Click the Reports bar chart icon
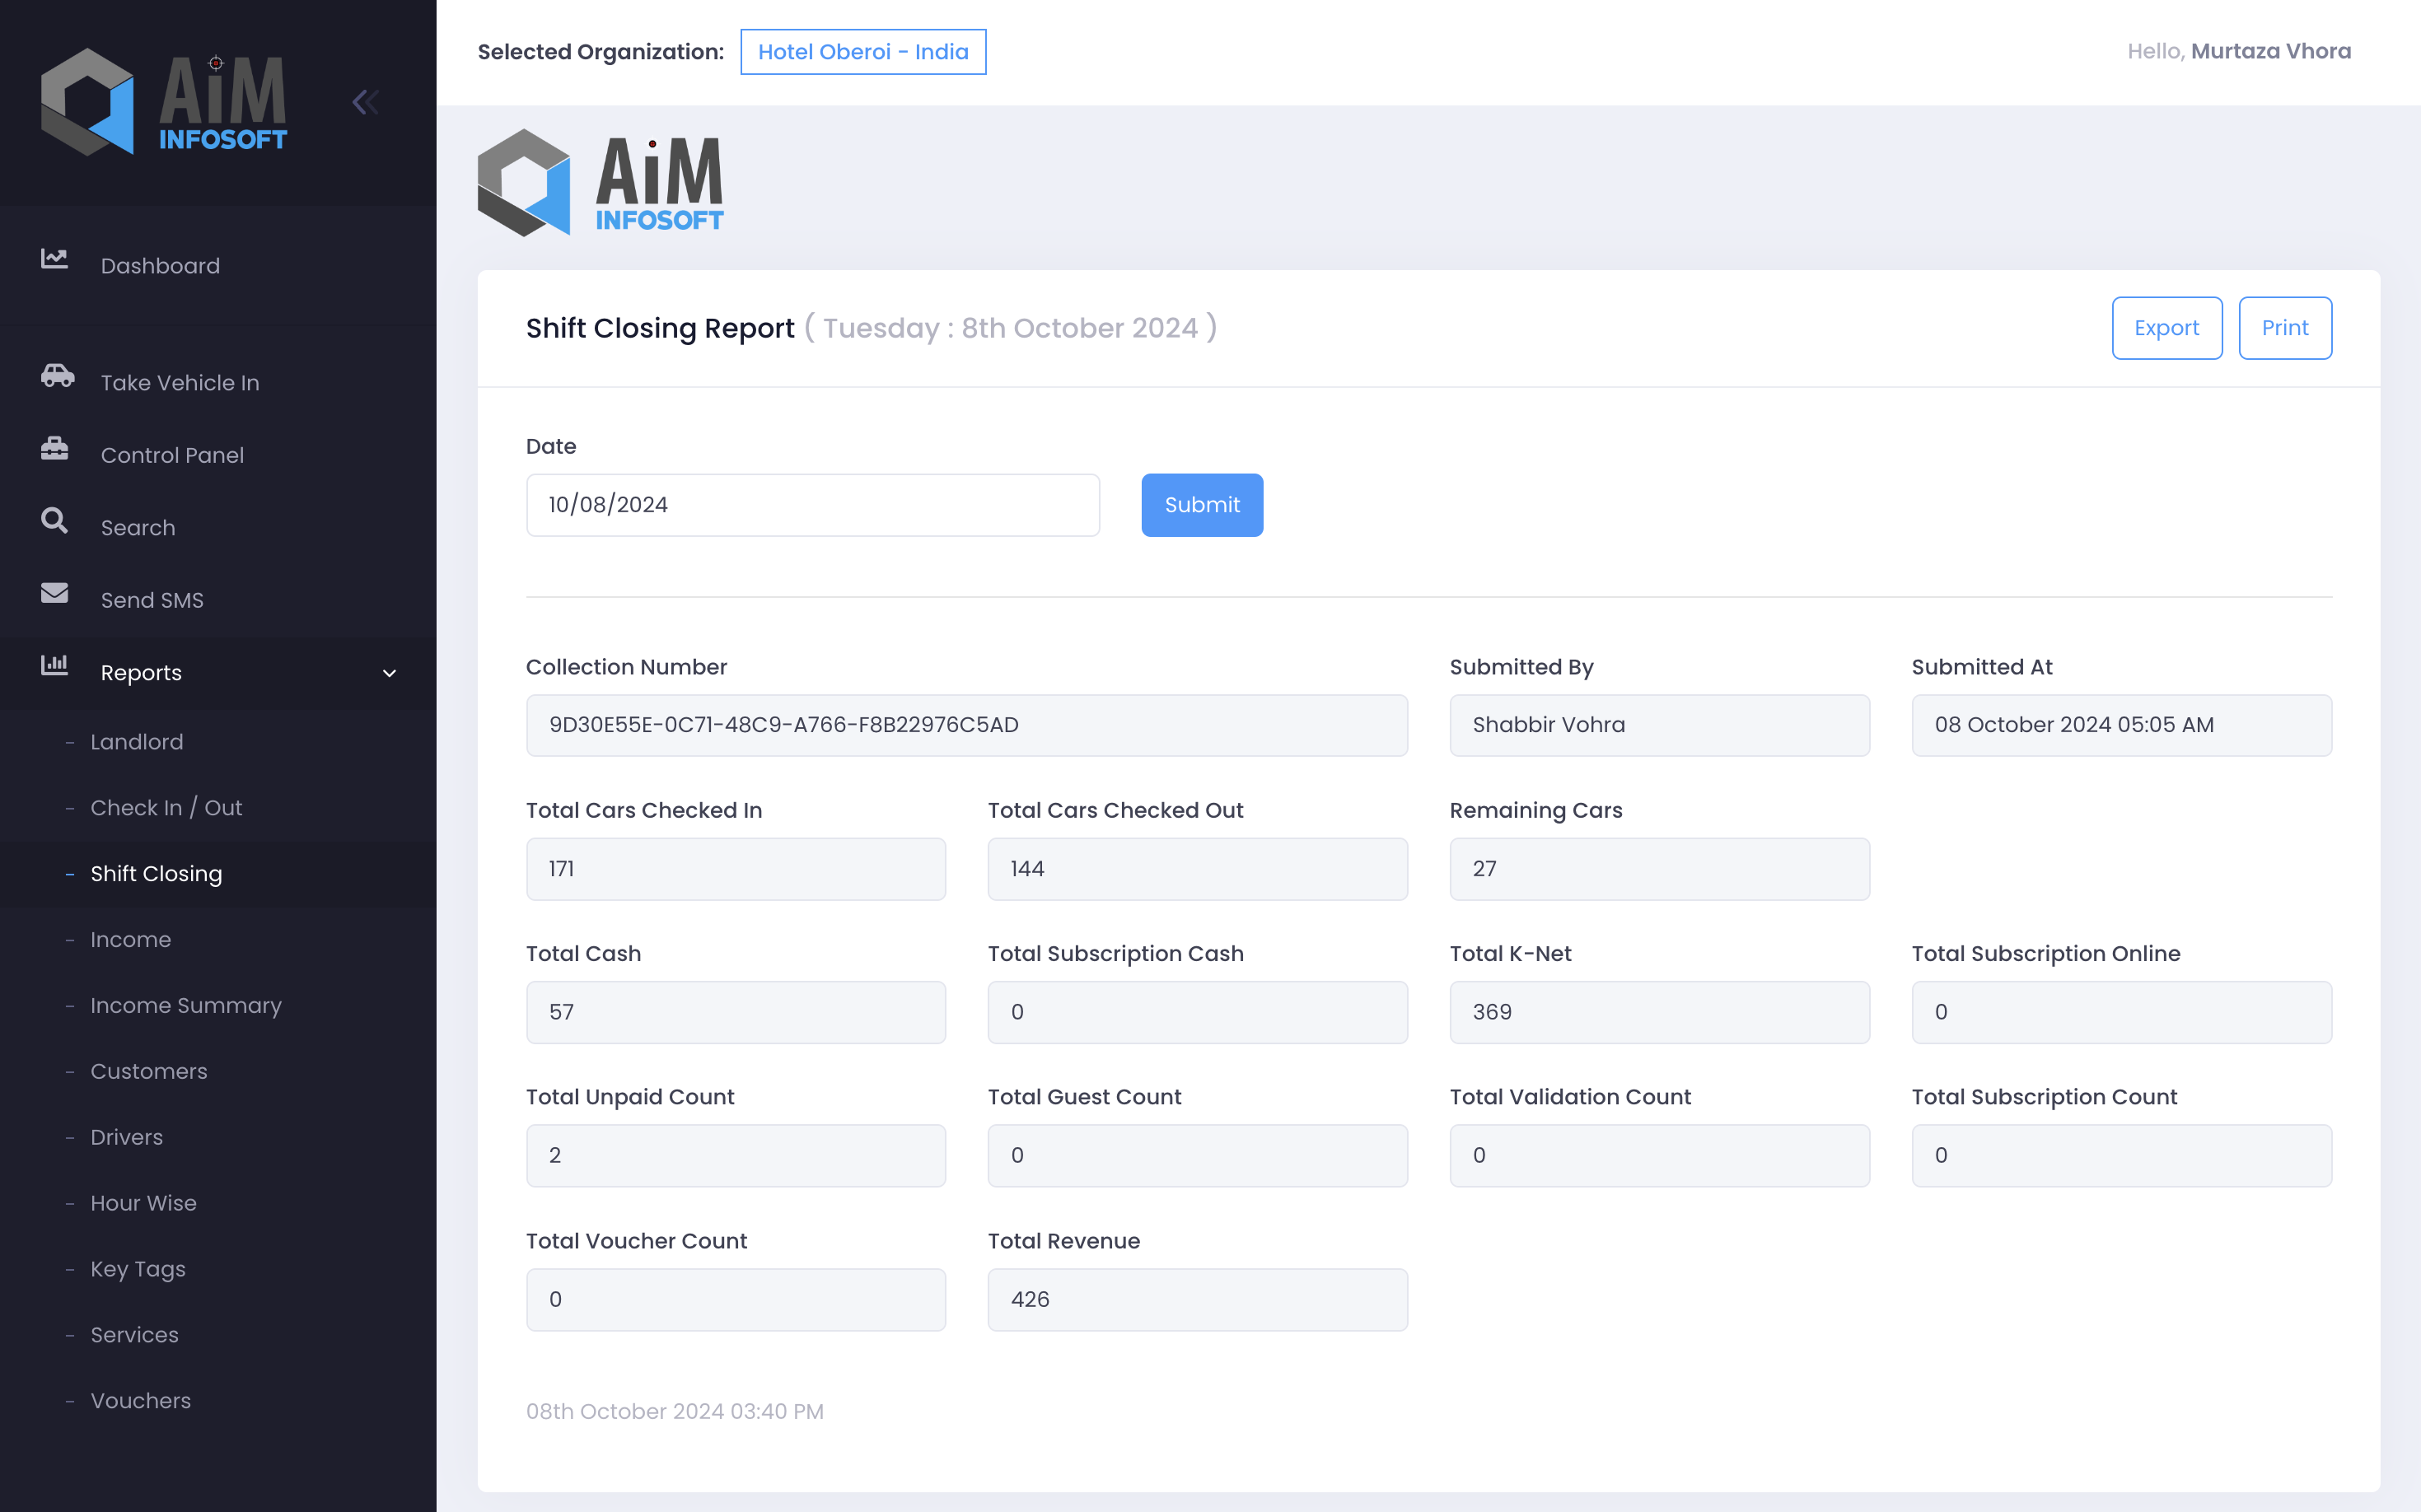The height and width of the screenshot is (1512, 2421). click(x=54, y=665)
